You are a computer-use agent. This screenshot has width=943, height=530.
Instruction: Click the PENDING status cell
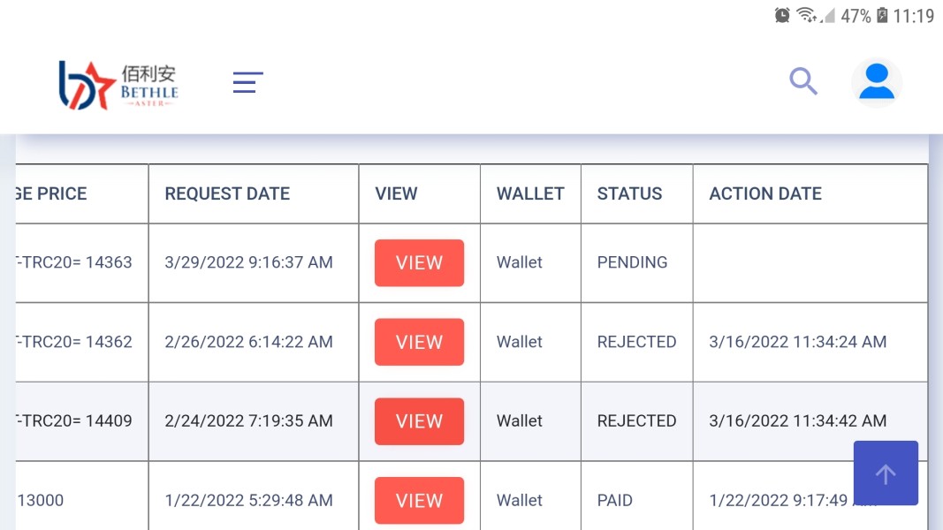click(632, 262)
